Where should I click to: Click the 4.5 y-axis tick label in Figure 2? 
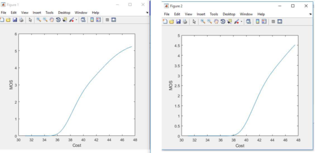pos(176,45)
